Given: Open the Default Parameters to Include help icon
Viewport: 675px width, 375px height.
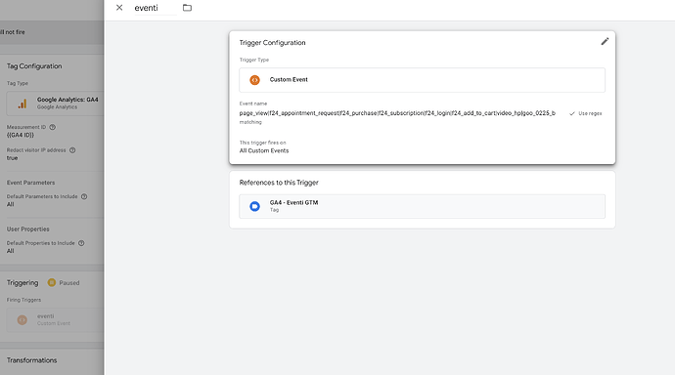Looking at the screenshot, I should [84, 196].
